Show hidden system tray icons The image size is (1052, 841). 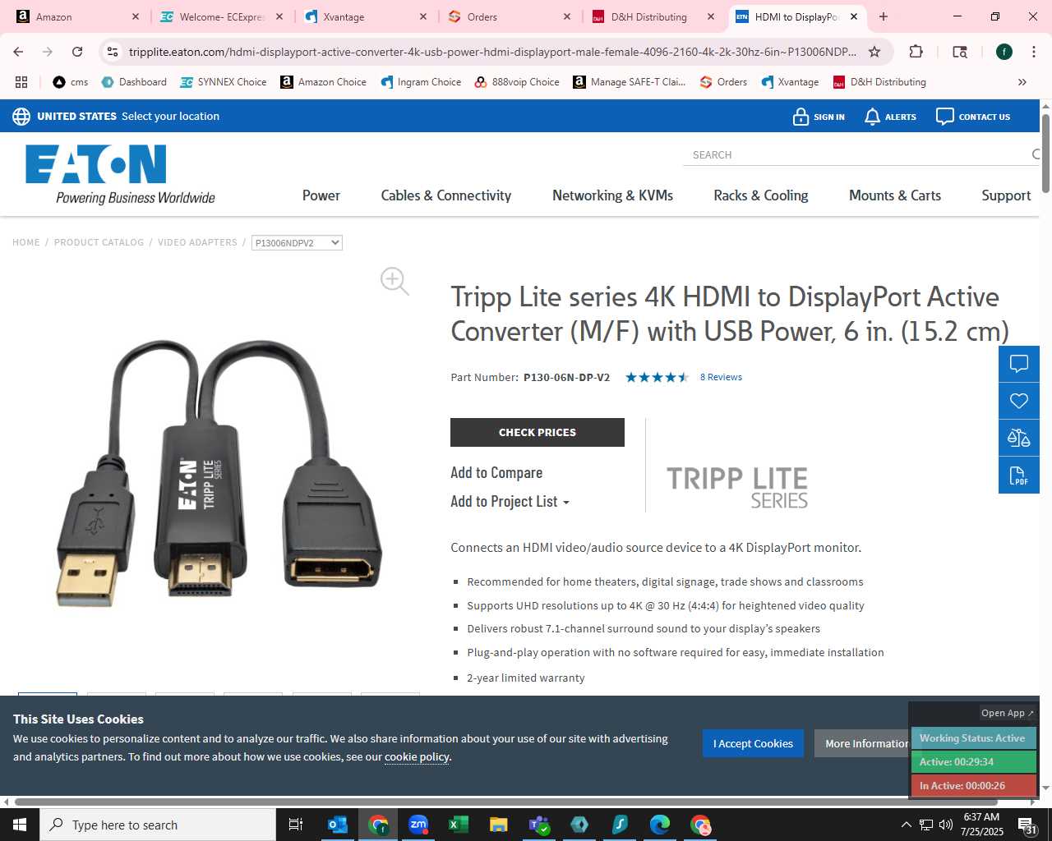[906, 825]
